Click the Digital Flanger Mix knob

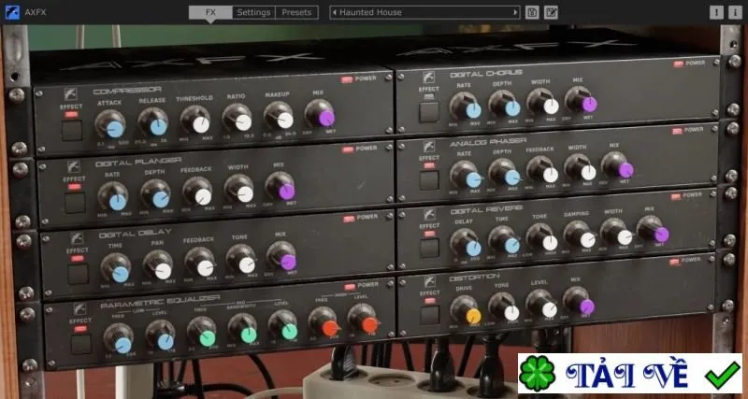(280, 187)
